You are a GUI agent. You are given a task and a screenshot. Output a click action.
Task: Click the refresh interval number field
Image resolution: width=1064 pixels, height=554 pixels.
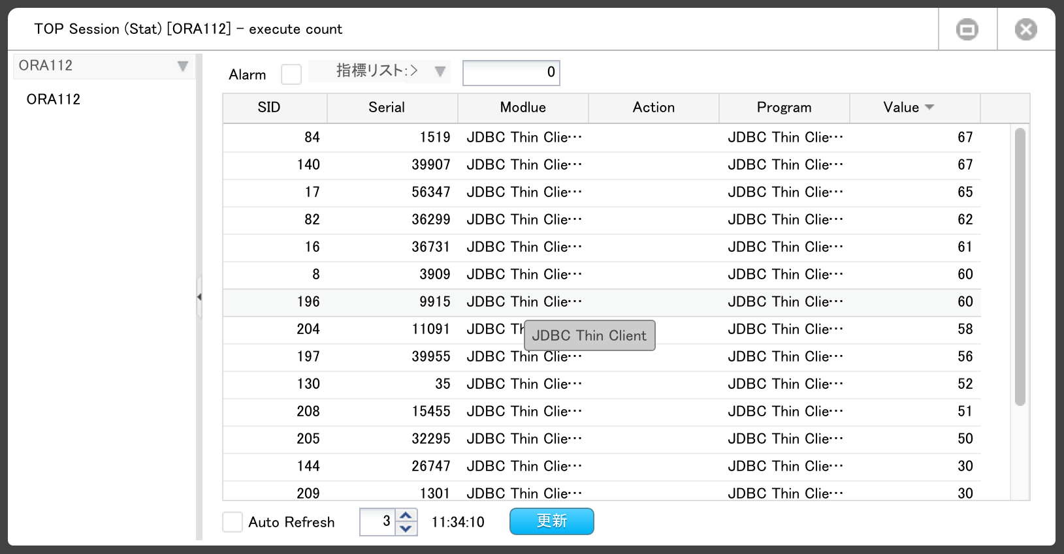point(378,522)
